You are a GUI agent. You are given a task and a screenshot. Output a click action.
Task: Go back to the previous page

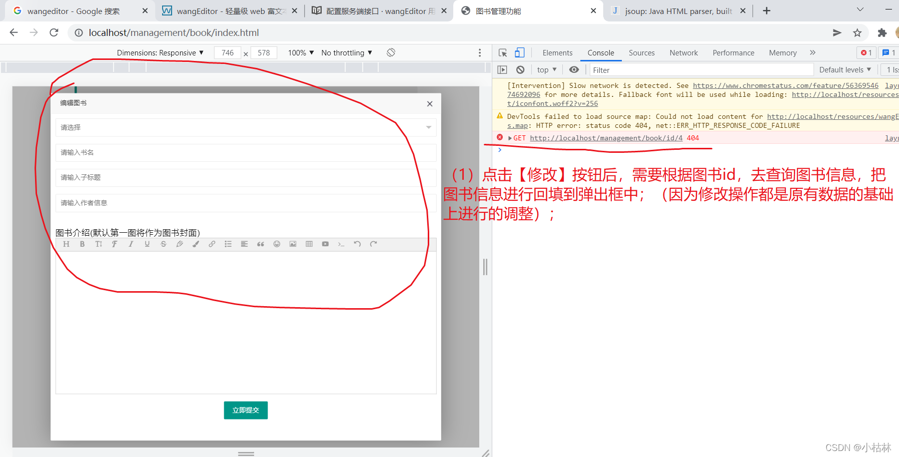click(14, 33)
